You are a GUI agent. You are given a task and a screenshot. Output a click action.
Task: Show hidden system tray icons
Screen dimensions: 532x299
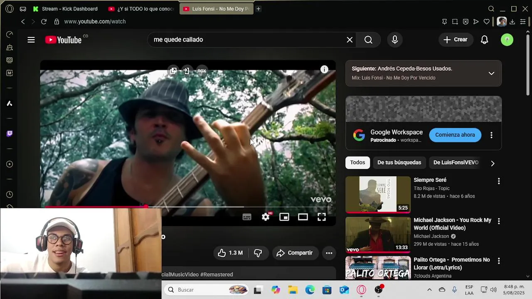(429, 290)
